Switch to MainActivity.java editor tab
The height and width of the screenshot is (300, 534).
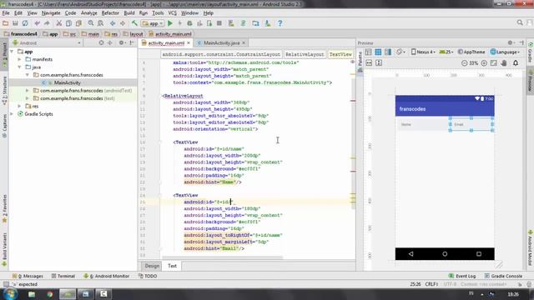(222, 43)
